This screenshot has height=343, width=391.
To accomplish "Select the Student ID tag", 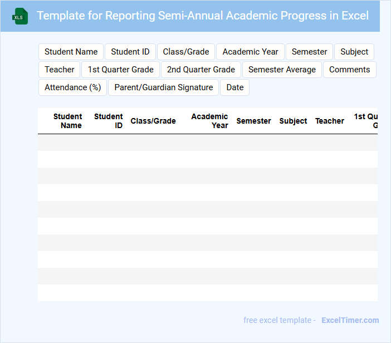I will point(130,52).
